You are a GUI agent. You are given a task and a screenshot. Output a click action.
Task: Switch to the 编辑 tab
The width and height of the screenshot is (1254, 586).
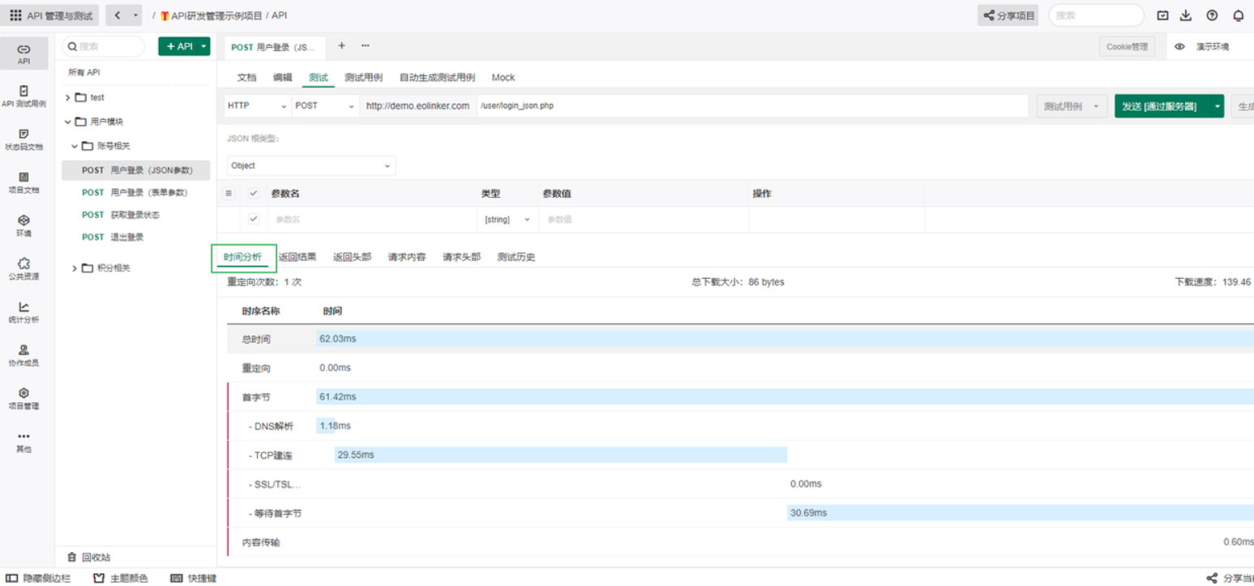tap(282, 78)
